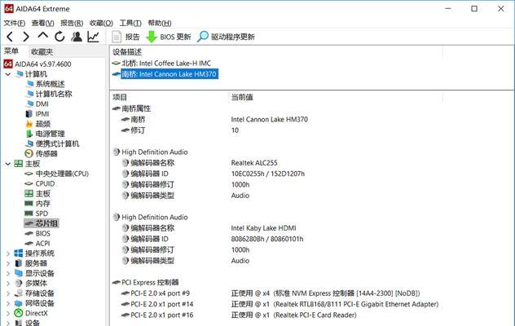This screenshot has height=326, width=515.
Task: Expand the 显示设备 tree node
Action: click(x=8, y=273)
